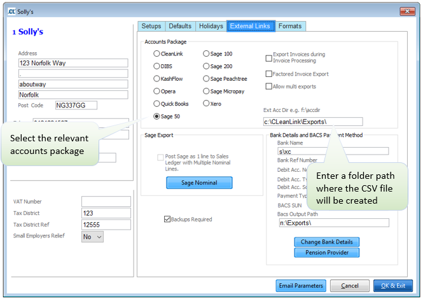Viewport: 423px width, 301px height.
Task: Enable Allow multi exports checkbox
Action: pyautogui.click(x=268, y=87)
